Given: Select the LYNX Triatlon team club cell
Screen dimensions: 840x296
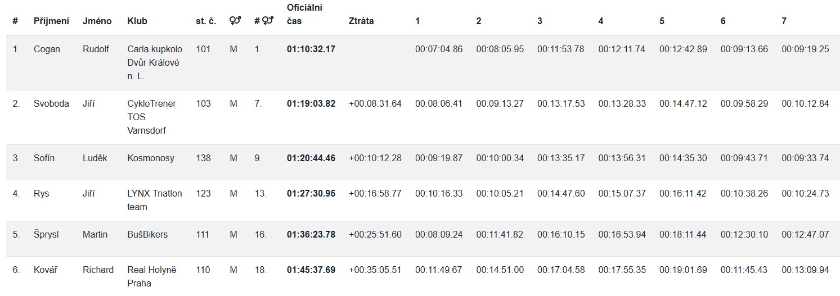Looking at the screenshot, I should tap(155, 200).
